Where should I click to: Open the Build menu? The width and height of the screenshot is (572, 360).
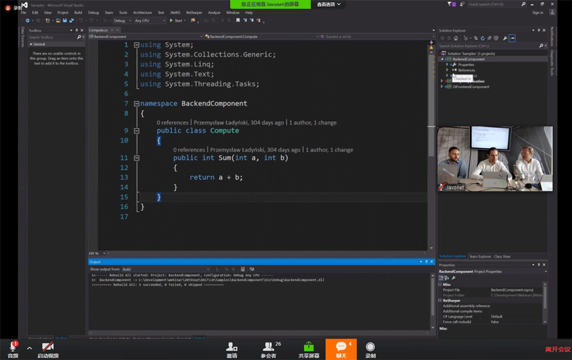point(78,13)
